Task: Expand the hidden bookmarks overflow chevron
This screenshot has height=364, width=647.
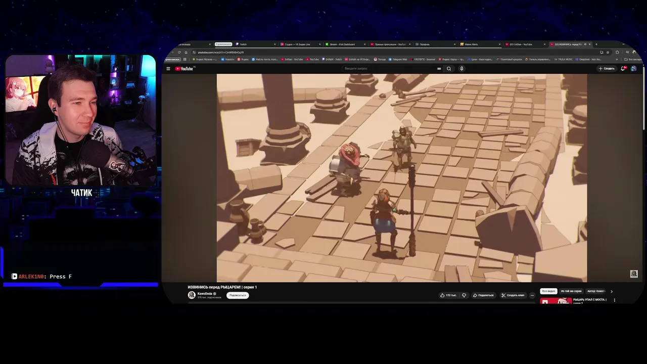Action: (x=617, y=59)
